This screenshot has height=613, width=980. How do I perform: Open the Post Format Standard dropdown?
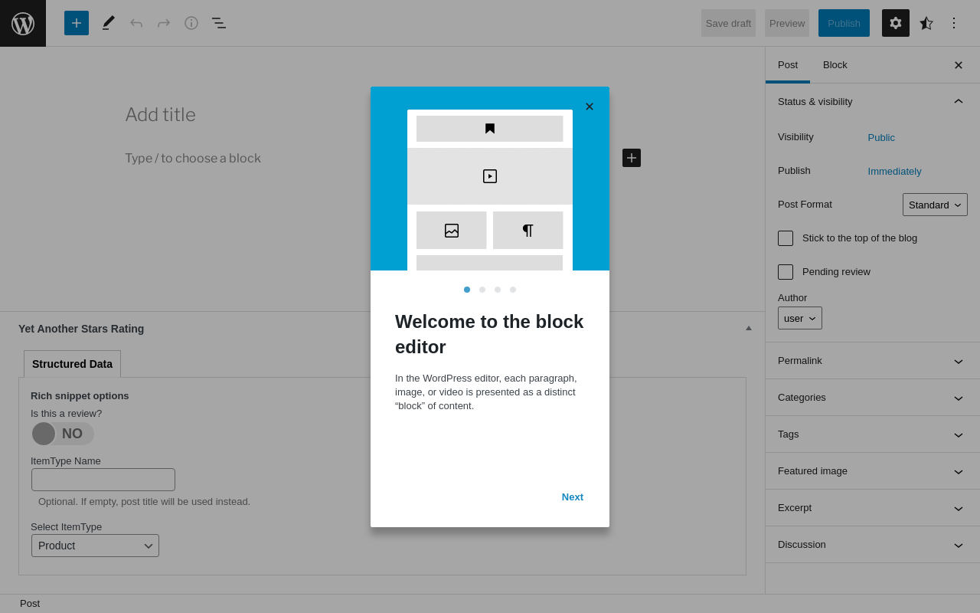pyautogui.click(x=935, y=205)
